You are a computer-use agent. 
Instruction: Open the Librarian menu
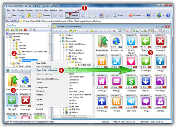point(29,10)
